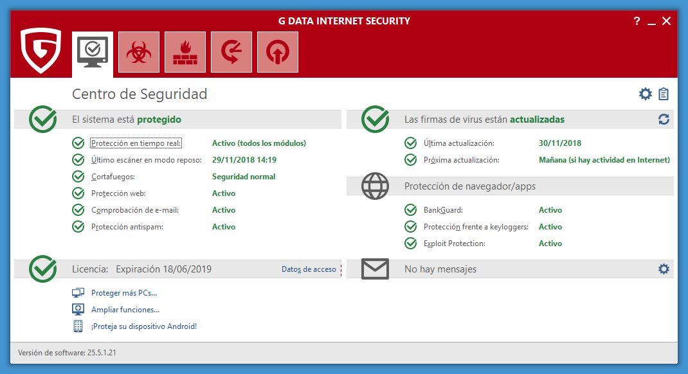
Task: Click the Protección de navegador/apps header
Action: click(x=470, y=186)
